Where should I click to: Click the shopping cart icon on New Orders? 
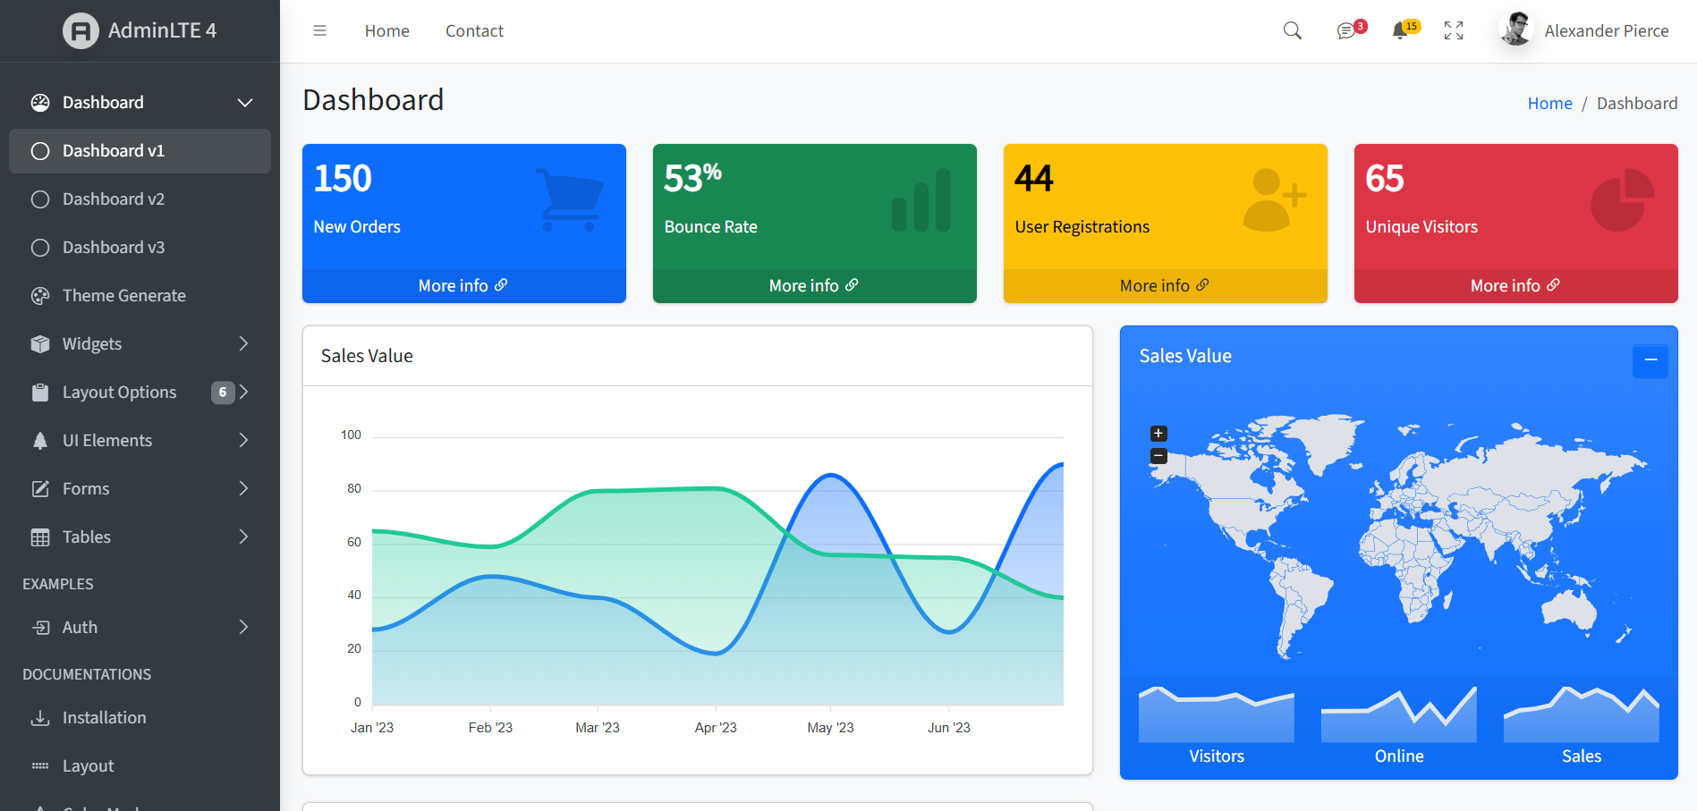click(569, 200)
